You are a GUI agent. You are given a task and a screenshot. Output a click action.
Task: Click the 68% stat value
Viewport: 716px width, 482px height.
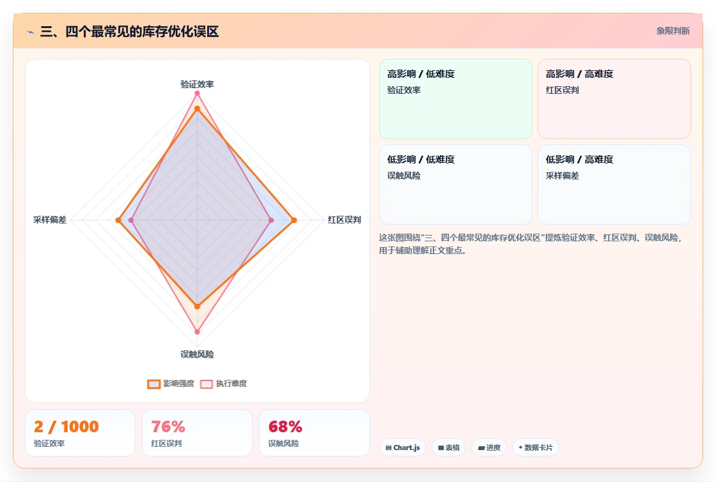click(x=285, y=426)
